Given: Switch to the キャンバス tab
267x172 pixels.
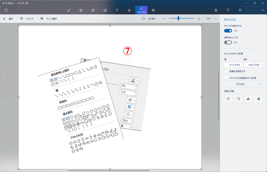Looking at the screenshot, I should coord(141,10).
